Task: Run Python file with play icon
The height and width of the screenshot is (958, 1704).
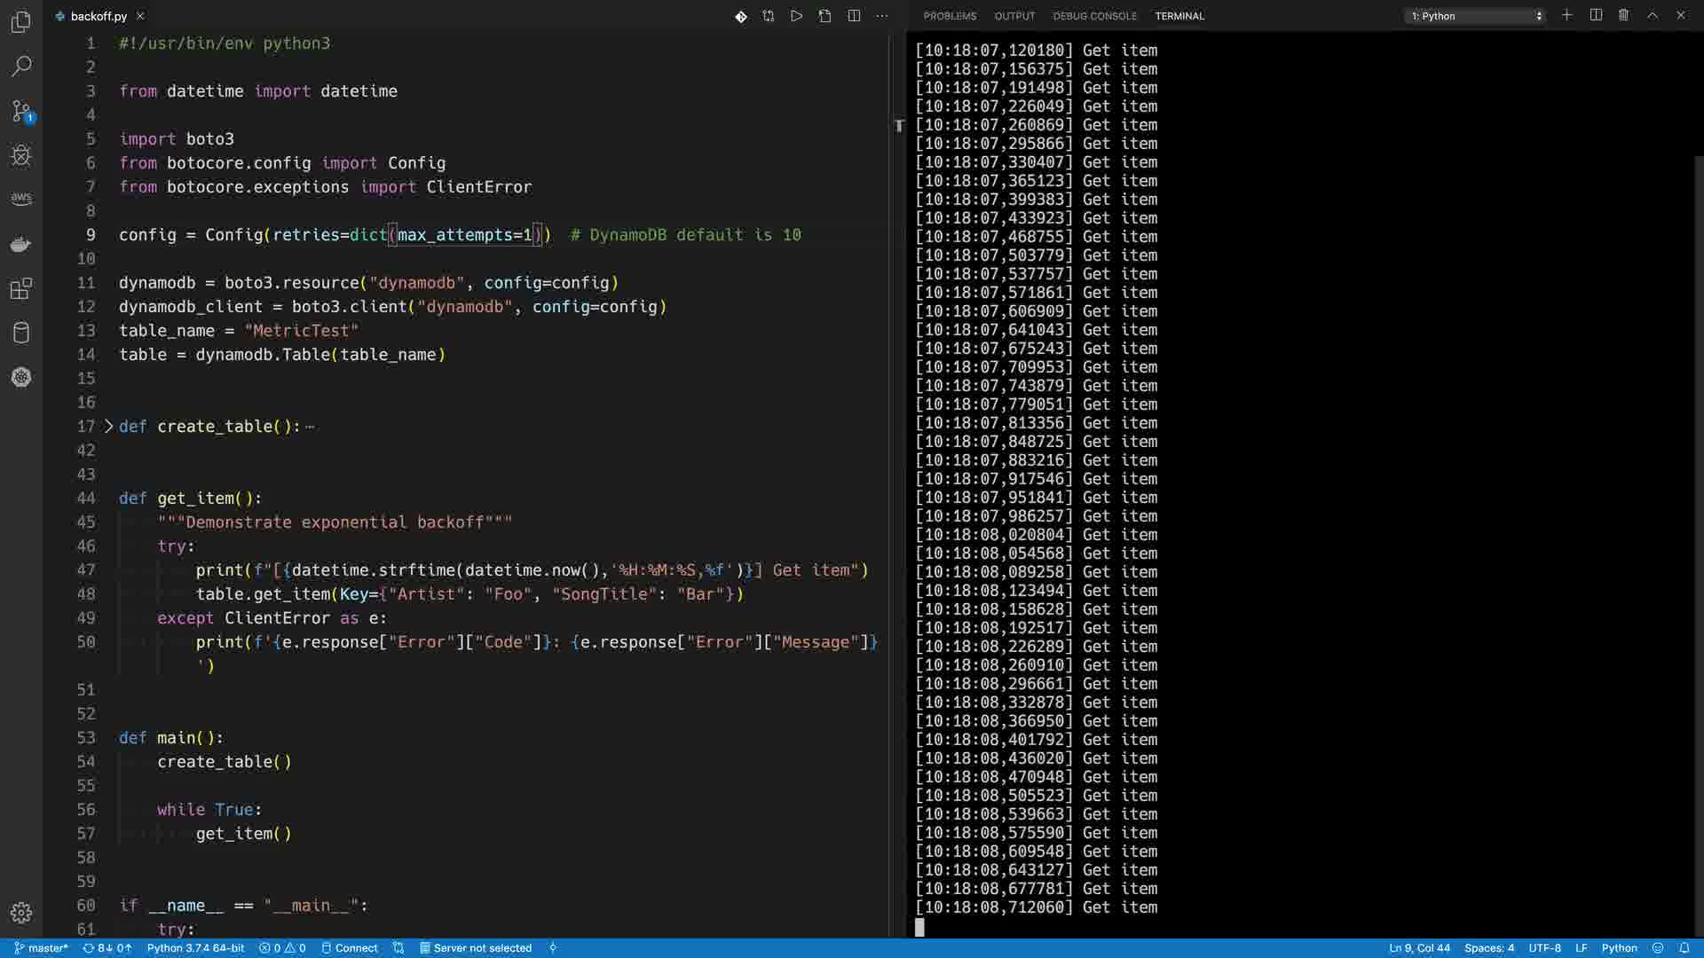Action: click(x=796, y=16)
